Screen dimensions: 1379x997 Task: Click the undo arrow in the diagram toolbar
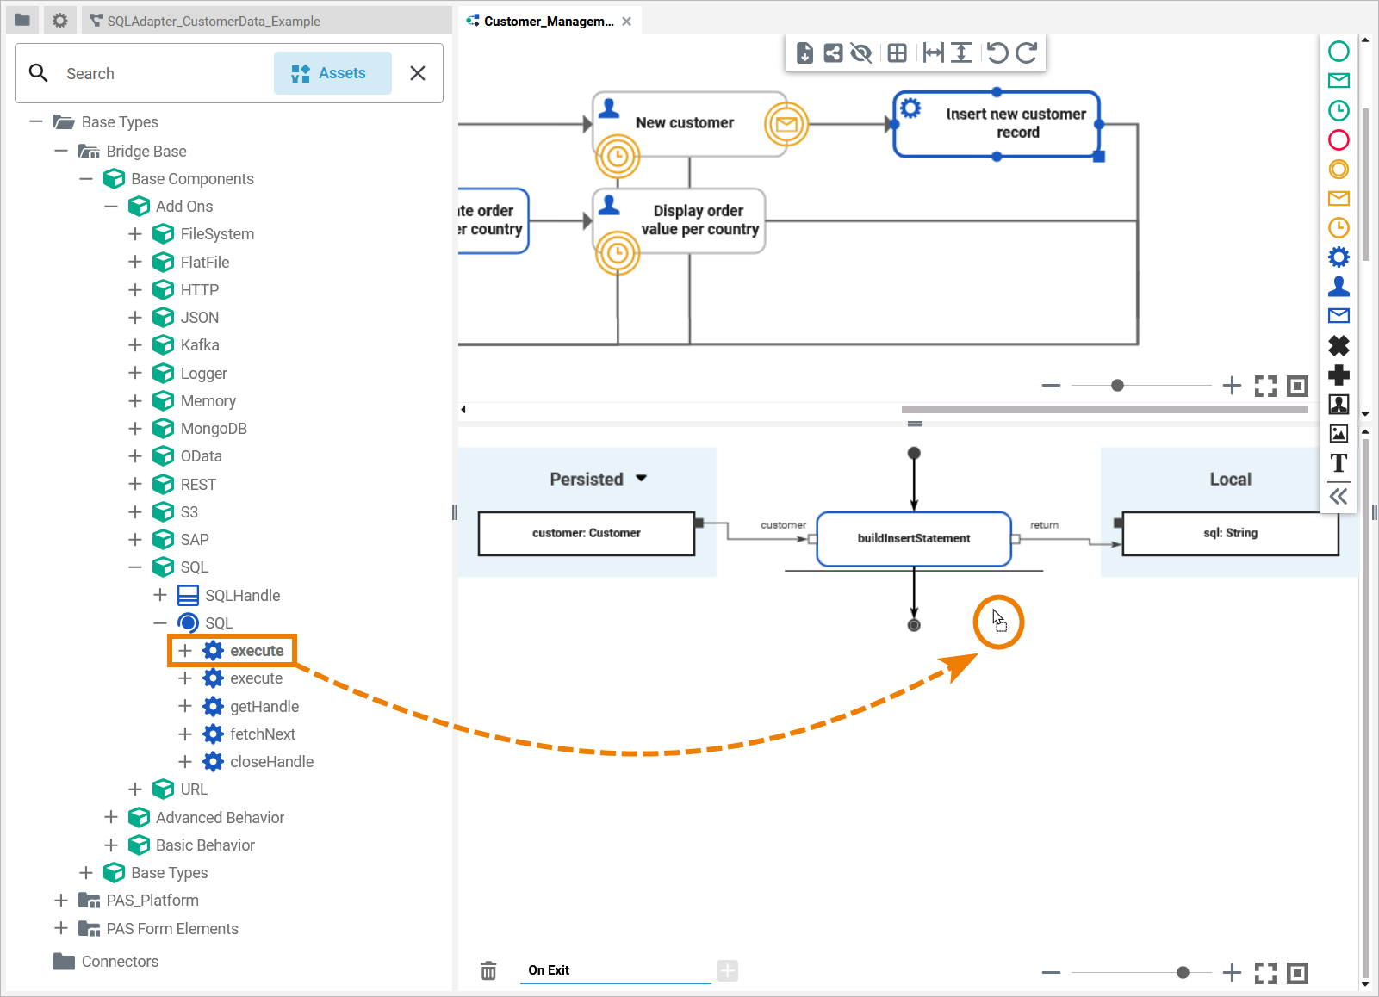tap(997, 53)
